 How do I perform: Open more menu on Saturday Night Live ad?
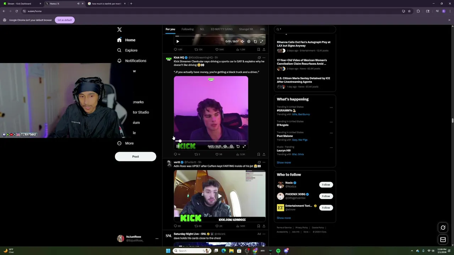(264, 234)
